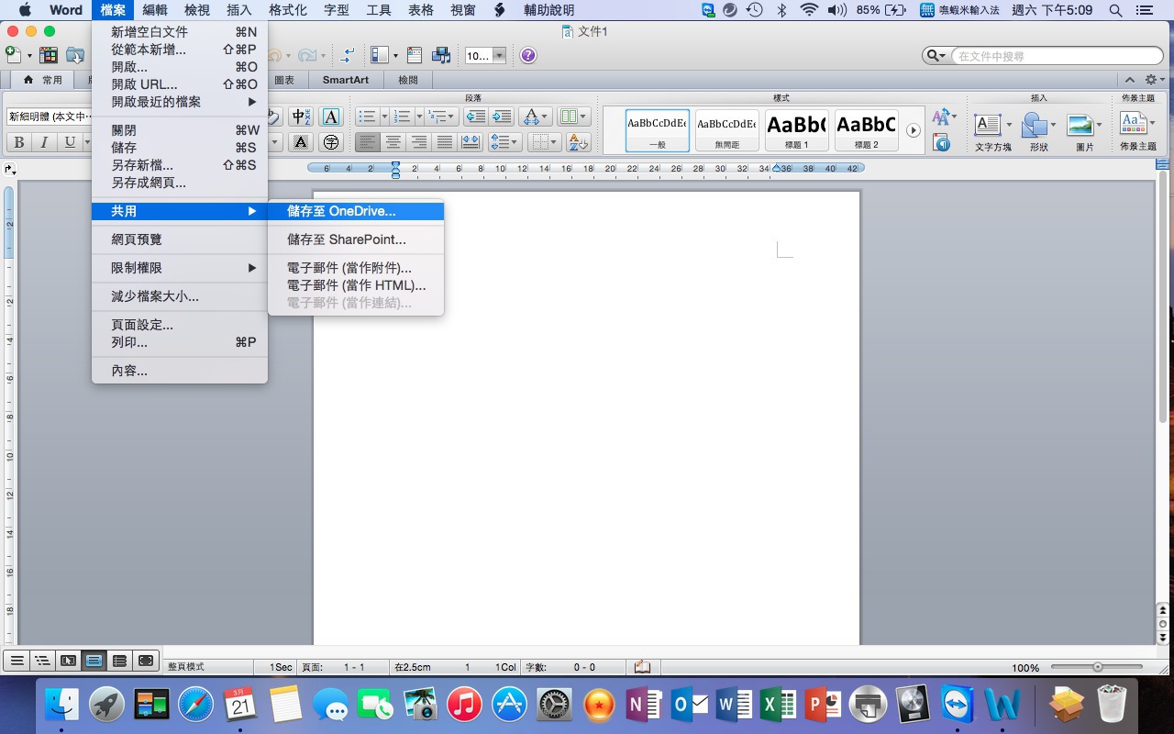This screenshot has height=734, width=1174.
Task: Switch to full screen focus view icon
Action: 145,660
